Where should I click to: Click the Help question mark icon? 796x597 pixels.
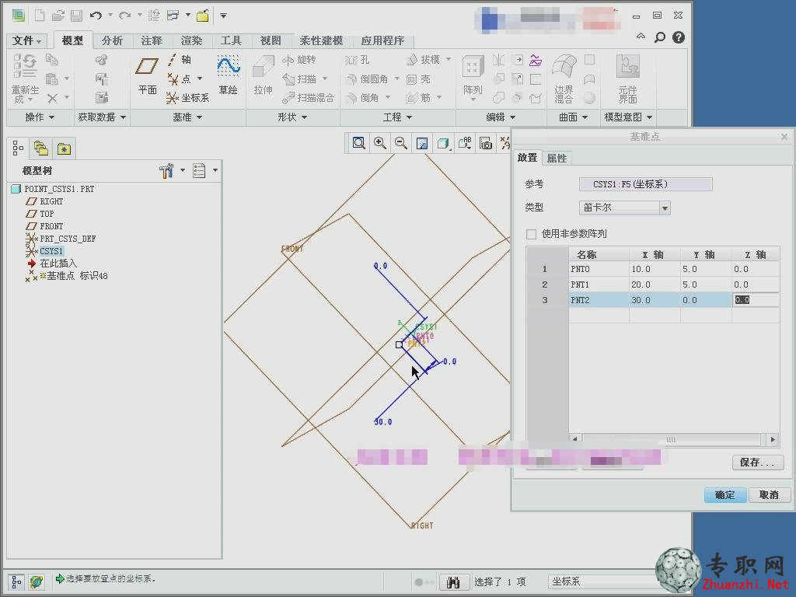pyautogui.click(x=678, y=37)
